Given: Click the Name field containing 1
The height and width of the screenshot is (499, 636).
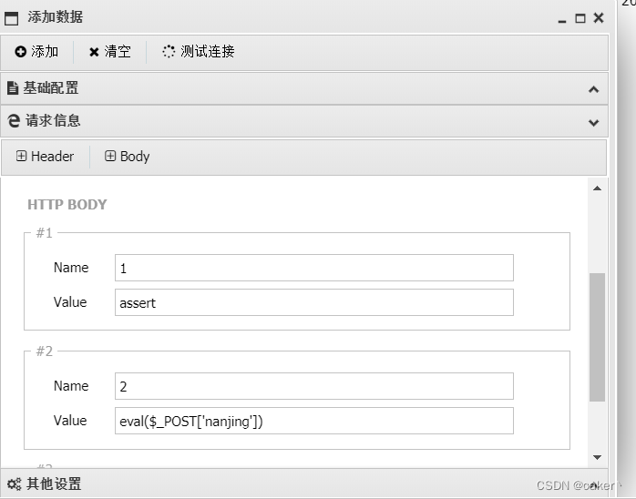Looking at the screenshot, I should point(313,268).
